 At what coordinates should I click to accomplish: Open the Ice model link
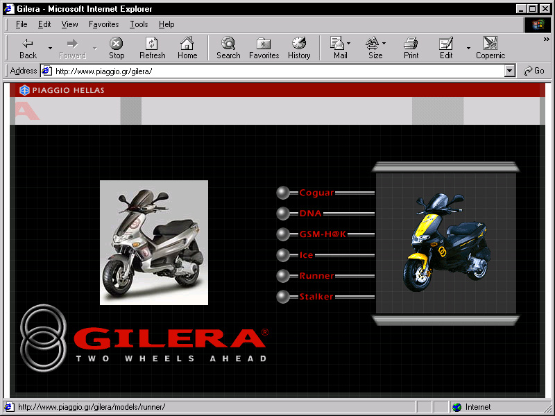click(306, 255)
